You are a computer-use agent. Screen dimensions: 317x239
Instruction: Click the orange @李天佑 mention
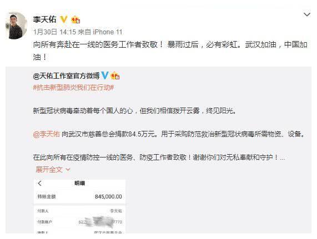coord(46,134)
